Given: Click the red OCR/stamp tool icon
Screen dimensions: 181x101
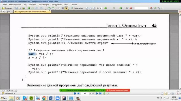Looking at the screenshot, I should point(131,8).
